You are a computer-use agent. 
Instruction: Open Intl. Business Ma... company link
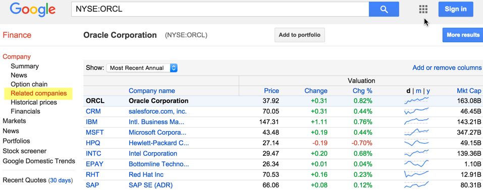tap(156, 122)
